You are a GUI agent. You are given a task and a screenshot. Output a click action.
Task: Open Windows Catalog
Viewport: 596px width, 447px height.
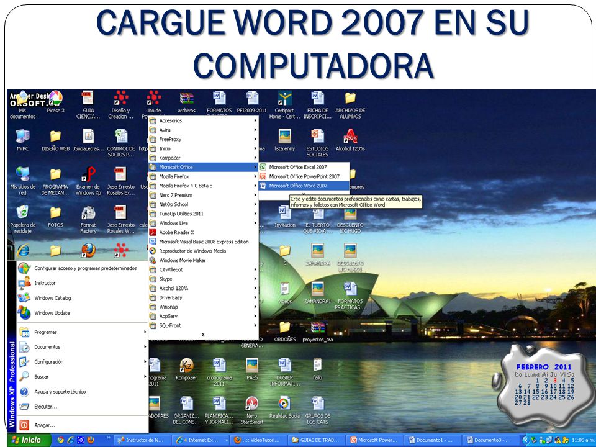pos(82,298)
